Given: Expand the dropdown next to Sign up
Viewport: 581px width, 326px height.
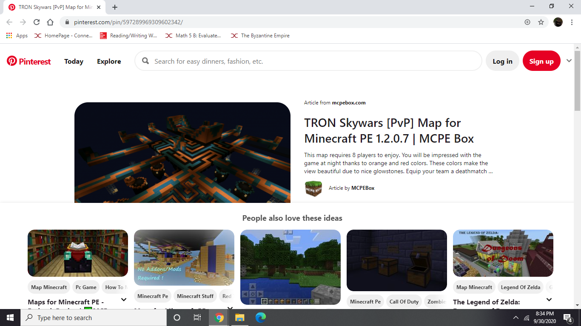Looking at the screenshot, I should pyautogui.click(x=569, y=61).
